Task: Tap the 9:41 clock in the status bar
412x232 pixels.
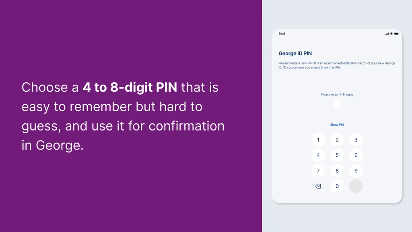Action: [282, 34]
